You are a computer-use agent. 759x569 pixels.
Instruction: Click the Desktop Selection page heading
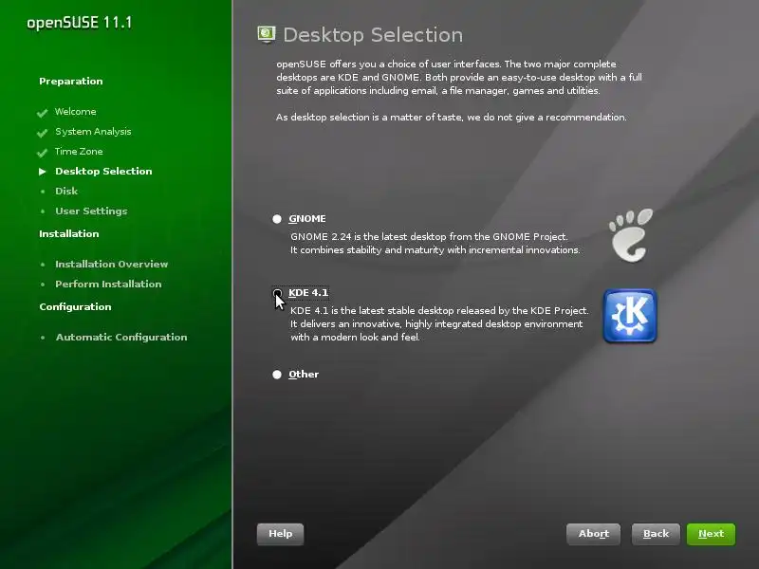pyautogui.click(x=373, y=35)
